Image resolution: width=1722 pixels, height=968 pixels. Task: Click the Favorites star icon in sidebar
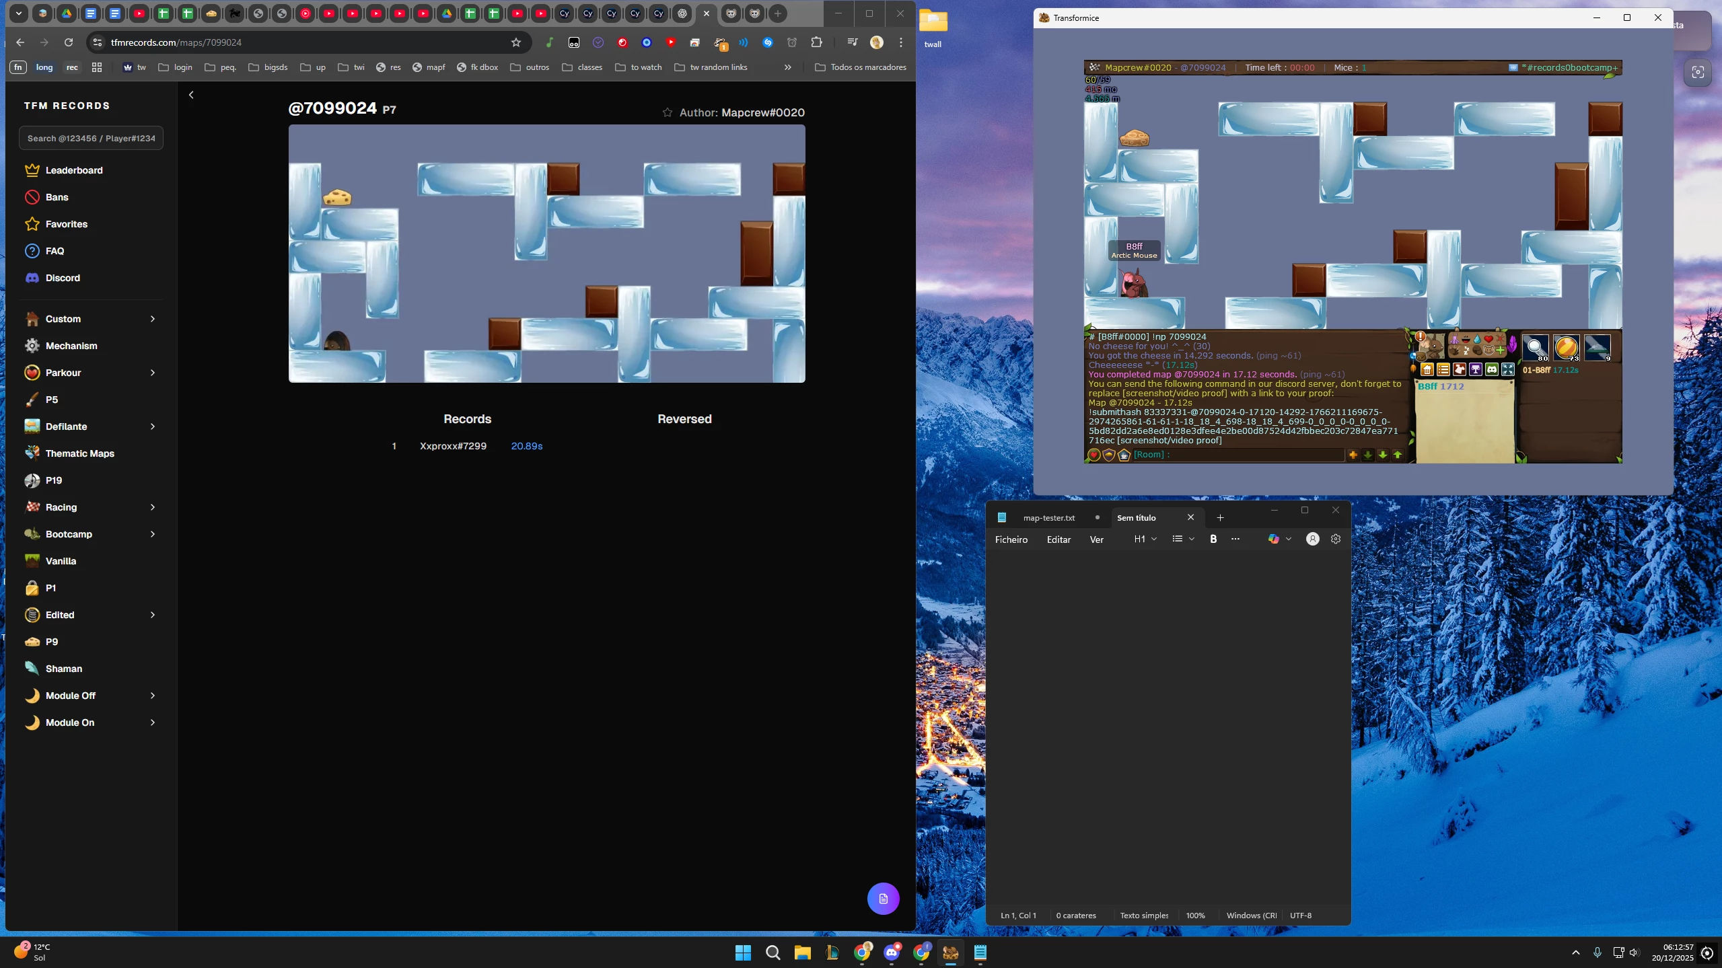(32, 224)
